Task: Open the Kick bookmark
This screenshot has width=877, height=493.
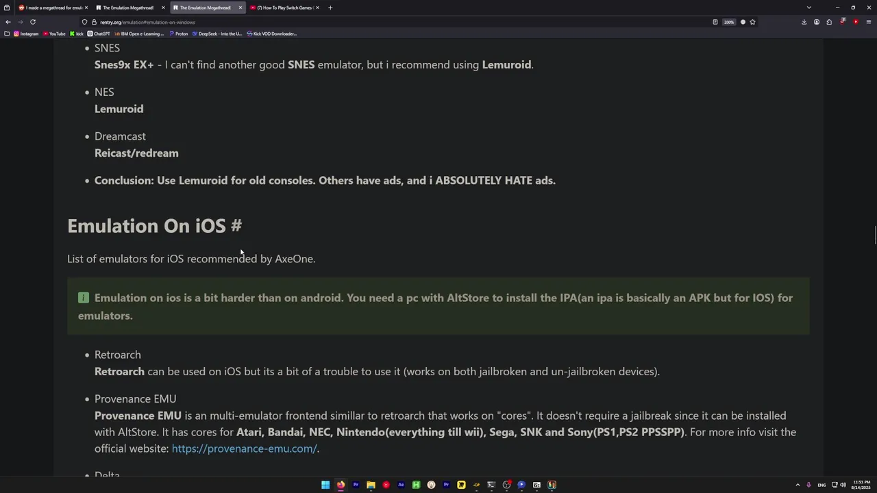Action: [x=77, y=34]
